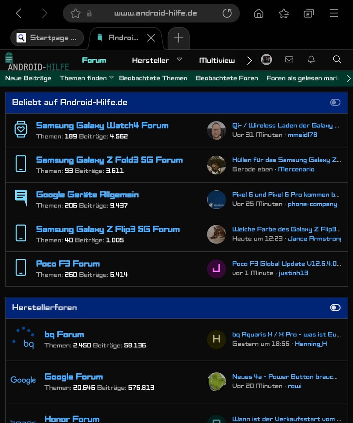Open Beobachtete Themen link
The image size is (353, 423).
(153, 78)
